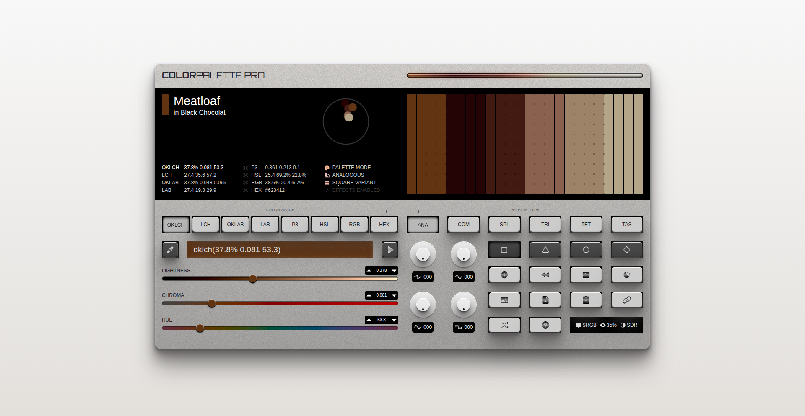Screen dimensions: 805x416
Task: Select the square palette variant
Action: 504,250
